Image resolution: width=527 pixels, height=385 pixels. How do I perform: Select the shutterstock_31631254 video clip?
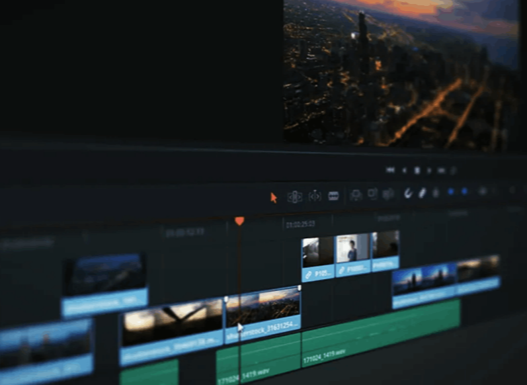click(x=263, y=310)
